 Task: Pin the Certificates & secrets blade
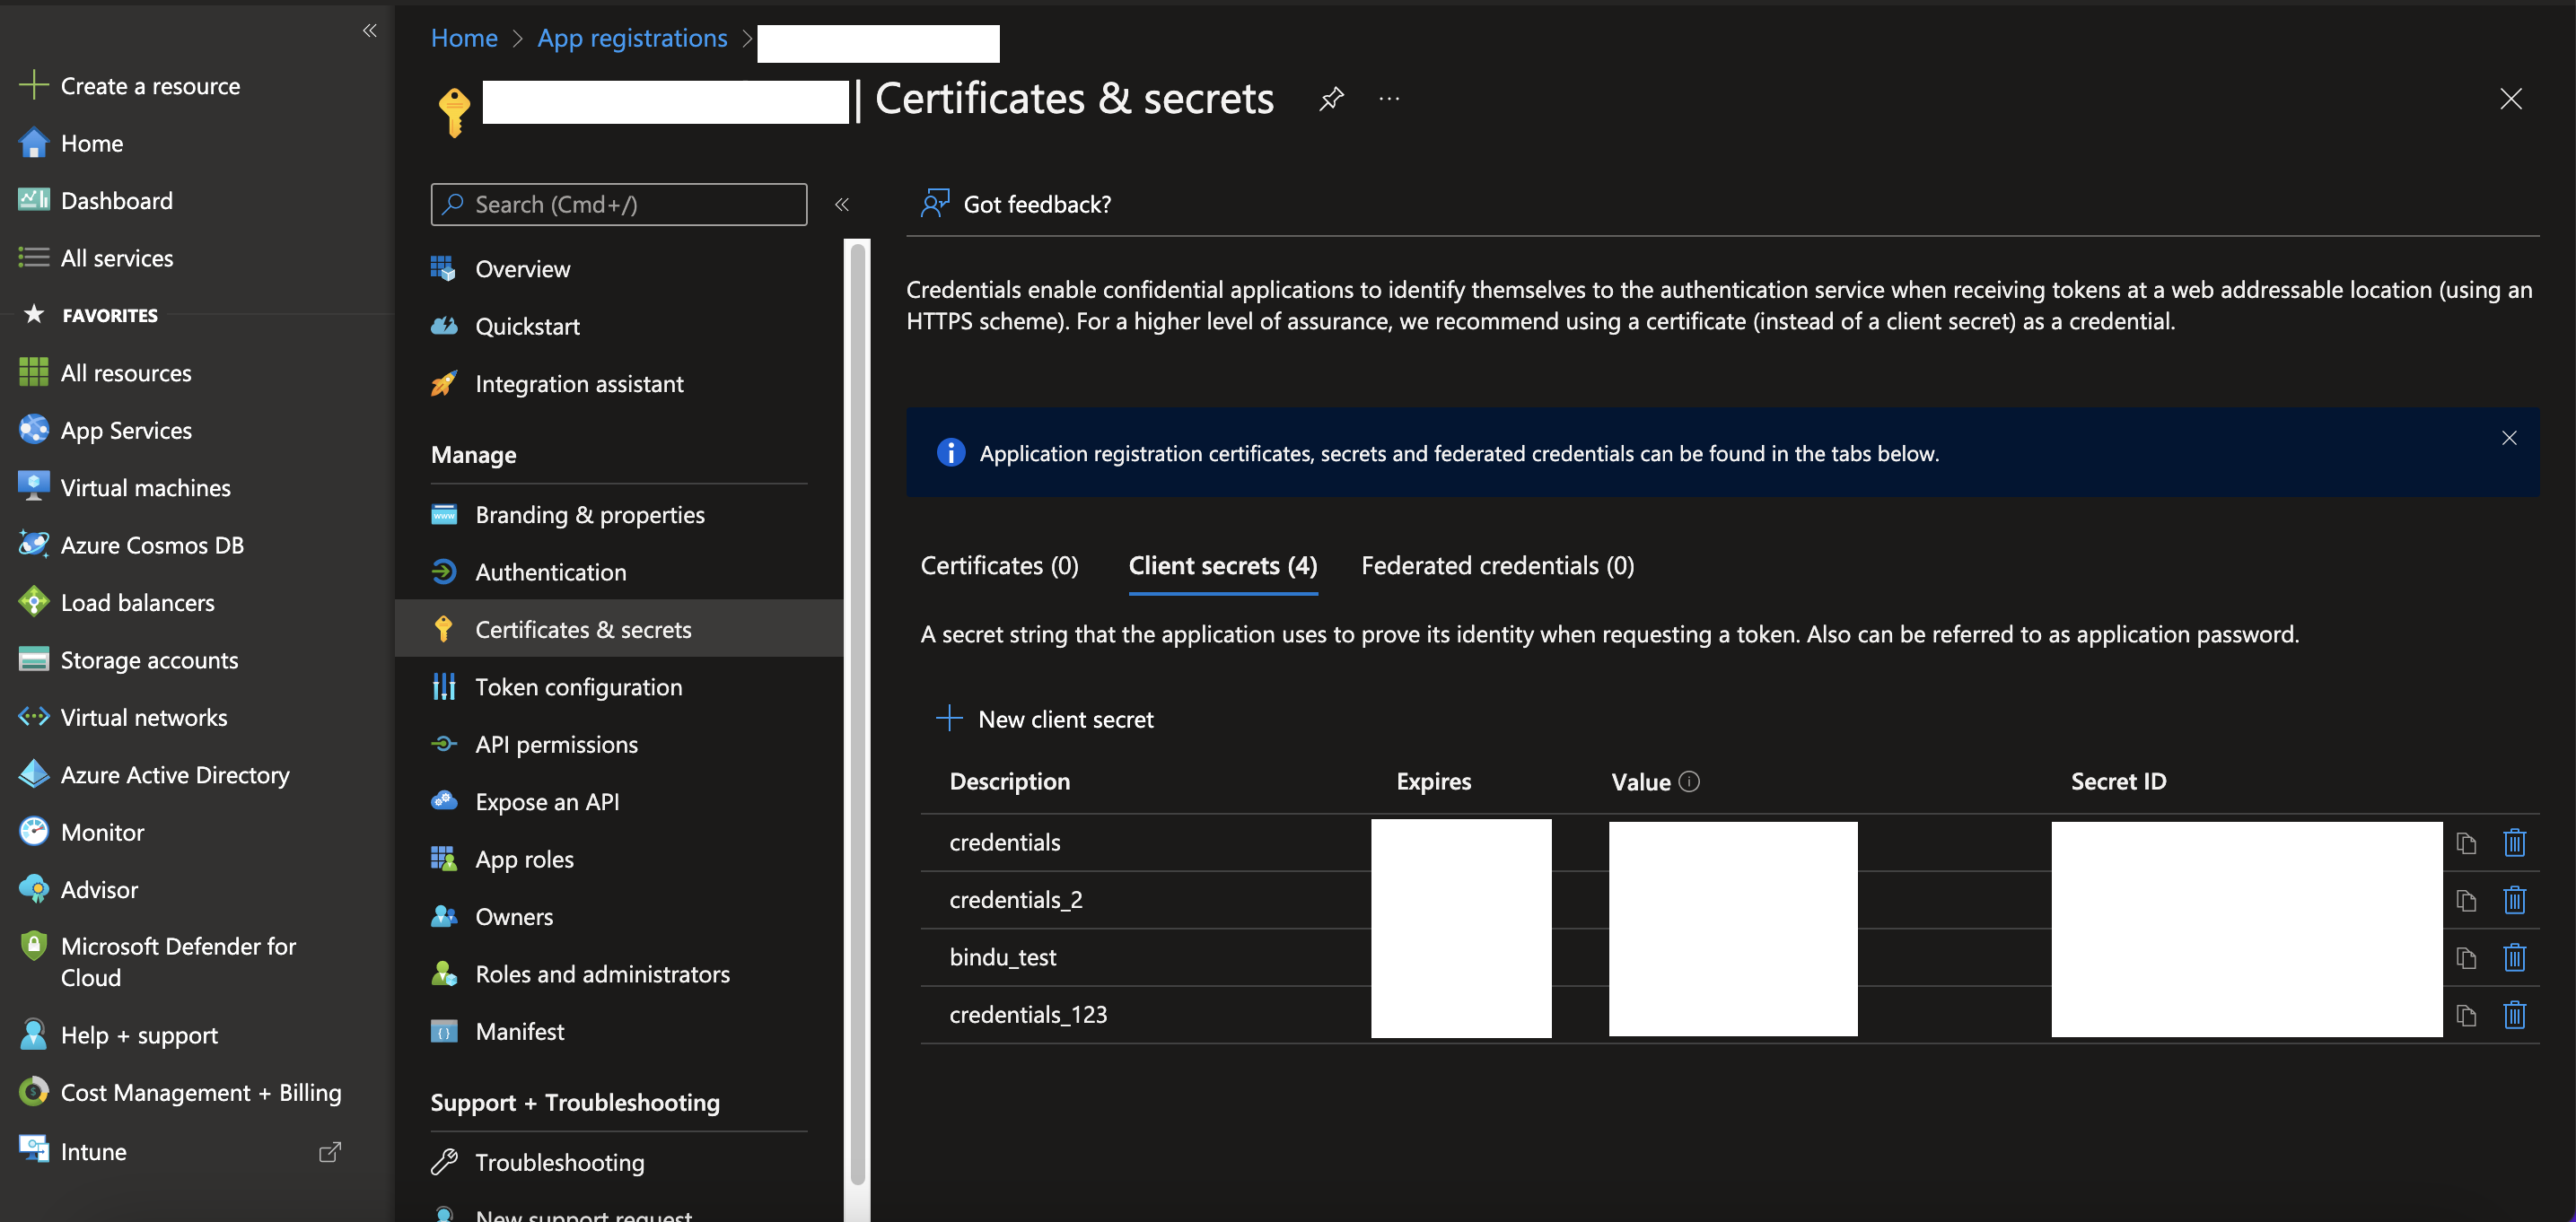click(x=1331, y=99)
